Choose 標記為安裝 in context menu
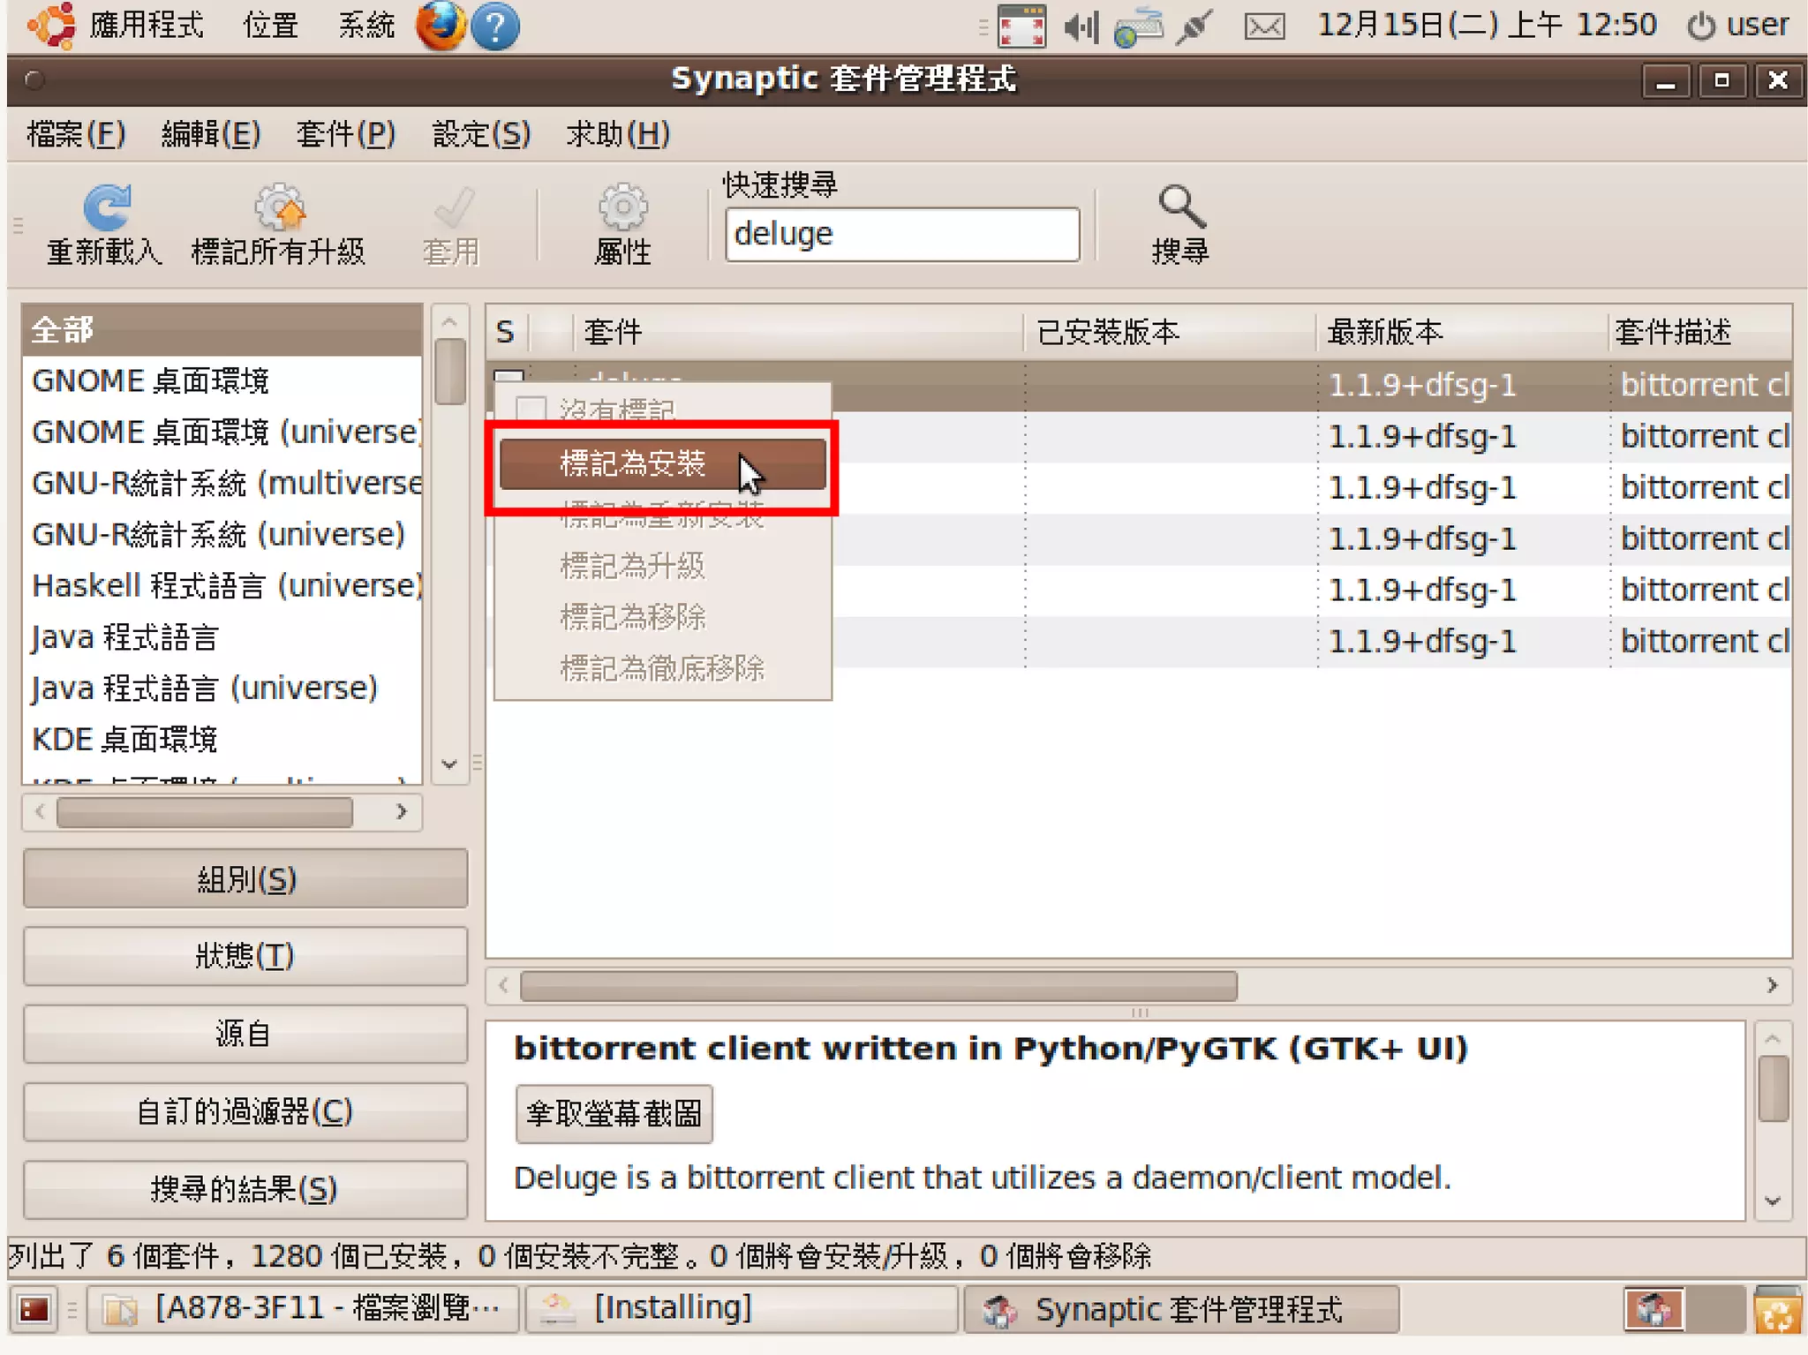This screenshot has width=1808, height=1355. point(662,463)
